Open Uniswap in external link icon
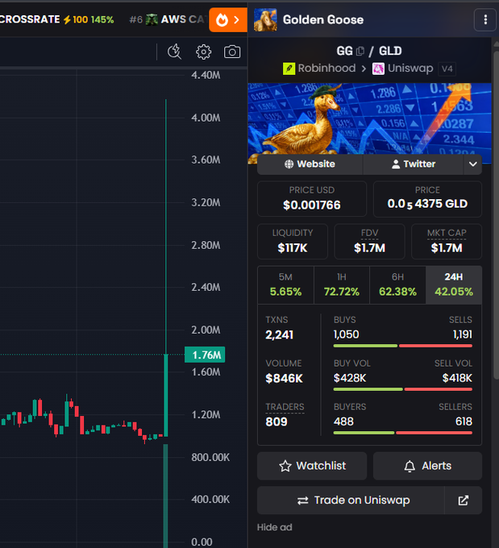Image resolution: width=499 pixels, height=548 pixels. click(x=463, y=500)
